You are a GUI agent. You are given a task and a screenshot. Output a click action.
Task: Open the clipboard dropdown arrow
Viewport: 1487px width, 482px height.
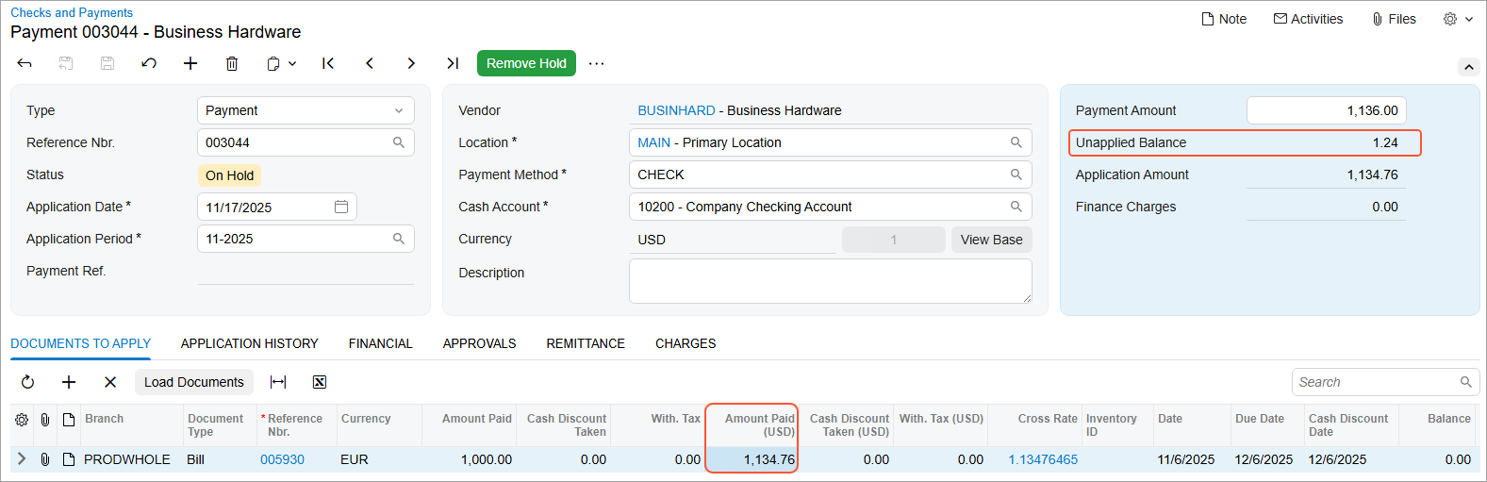tap(292, 63)
